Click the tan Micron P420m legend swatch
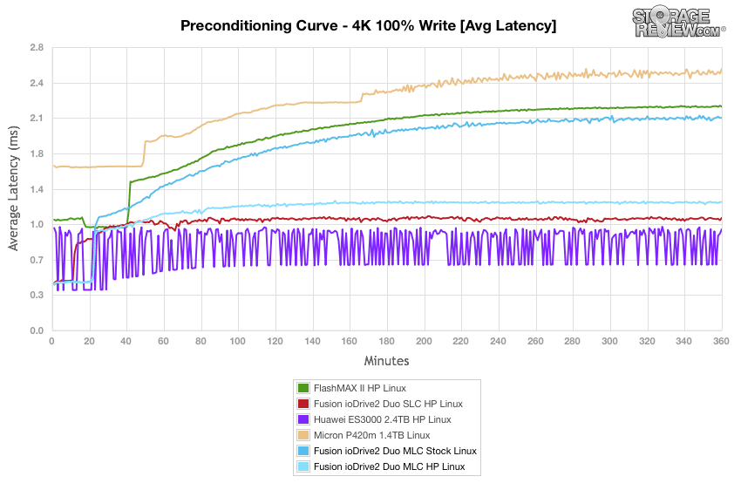This screenshot has height=490, width=741. tap(303, 435)
